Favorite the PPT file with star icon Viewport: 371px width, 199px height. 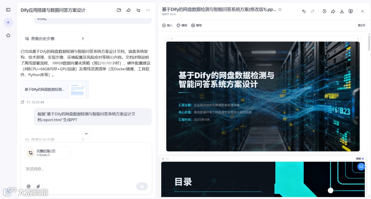tap(280, 10)
